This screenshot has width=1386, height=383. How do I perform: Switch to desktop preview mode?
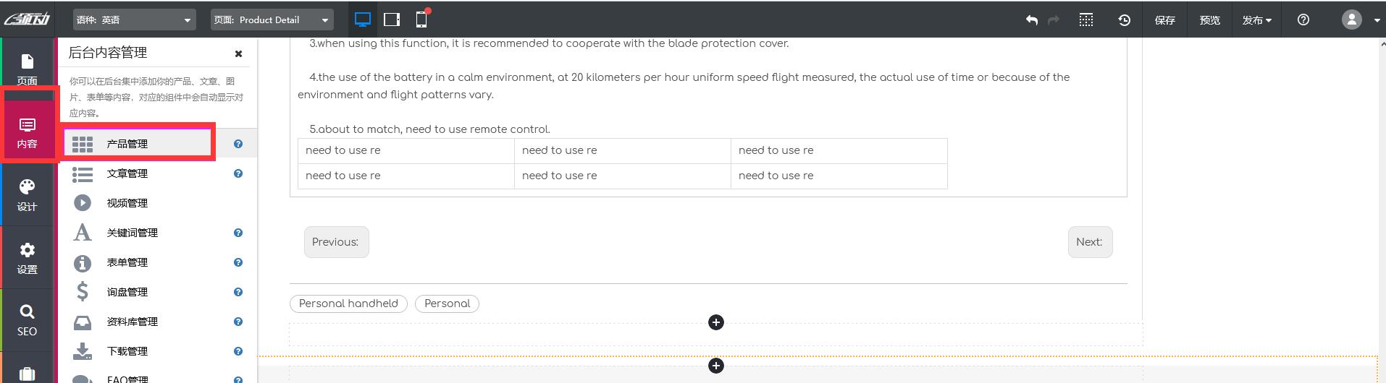(x=363, y=20)
